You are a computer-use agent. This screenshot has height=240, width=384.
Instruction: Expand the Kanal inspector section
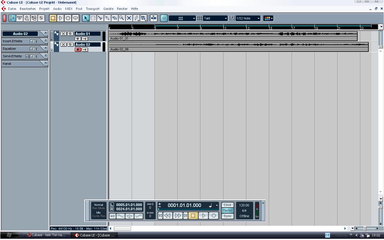[46, 63]
